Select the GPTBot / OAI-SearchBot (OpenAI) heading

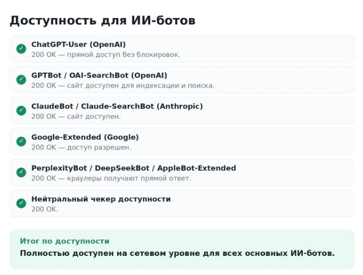pos(99,76)
